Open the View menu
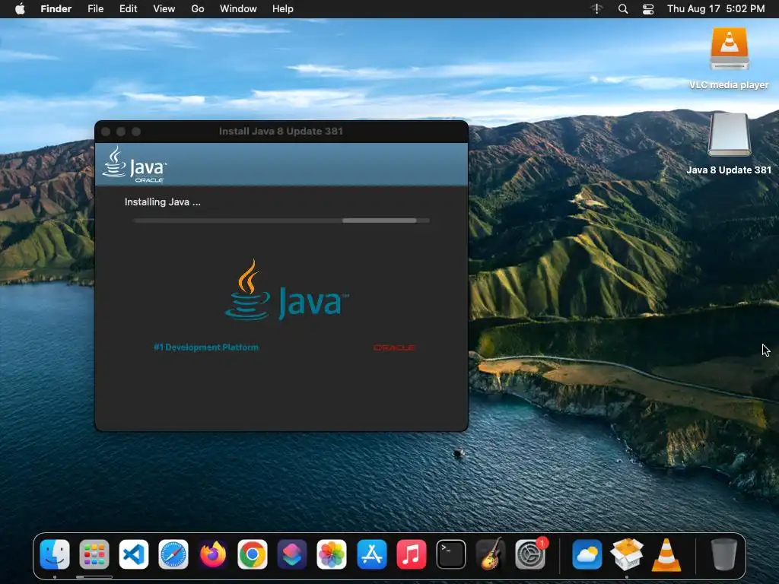Image resolution: width=779 pixels, height=584 pixels. 164,9
